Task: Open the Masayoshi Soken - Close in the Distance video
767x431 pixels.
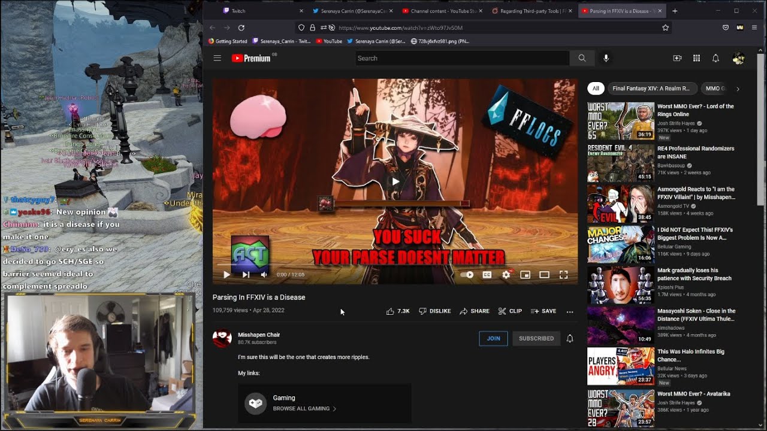Action: coord(696,315)
